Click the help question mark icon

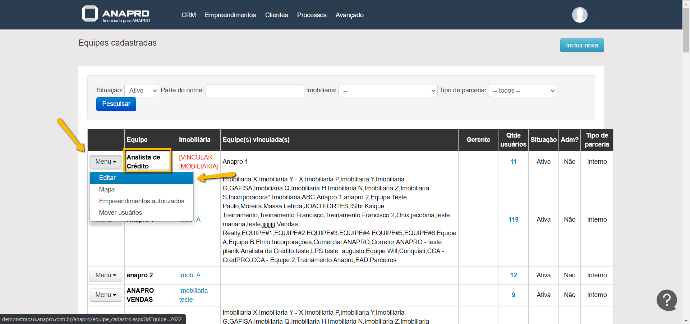[667, 300]
